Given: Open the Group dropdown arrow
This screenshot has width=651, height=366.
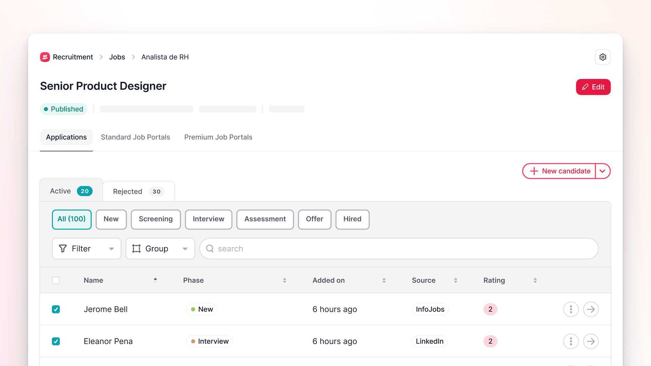Looking at the screenshot, I should tap(185, 248).
